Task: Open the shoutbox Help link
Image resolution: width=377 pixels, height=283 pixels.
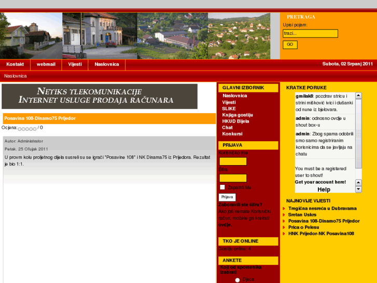Action: click(324, 190)
